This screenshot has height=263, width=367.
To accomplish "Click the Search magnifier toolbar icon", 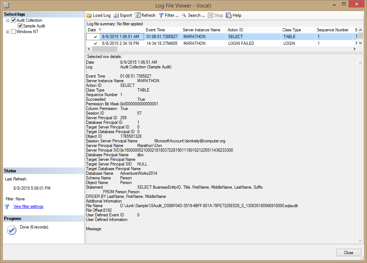I will [184, 15].
